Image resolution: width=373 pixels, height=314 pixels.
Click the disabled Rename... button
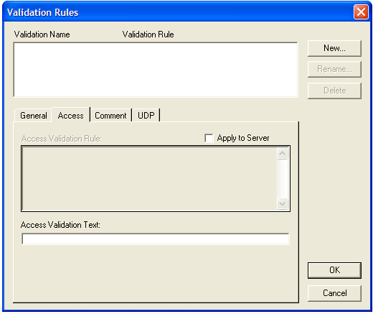[334, 69]
